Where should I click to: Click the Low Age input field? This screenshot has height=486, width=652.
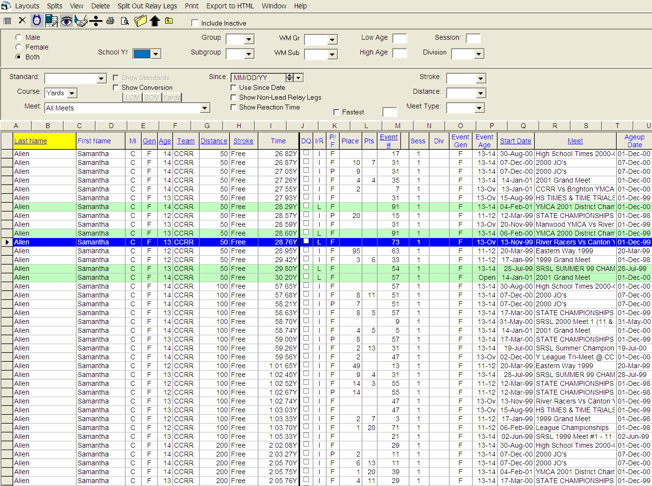tap(400, 38)
